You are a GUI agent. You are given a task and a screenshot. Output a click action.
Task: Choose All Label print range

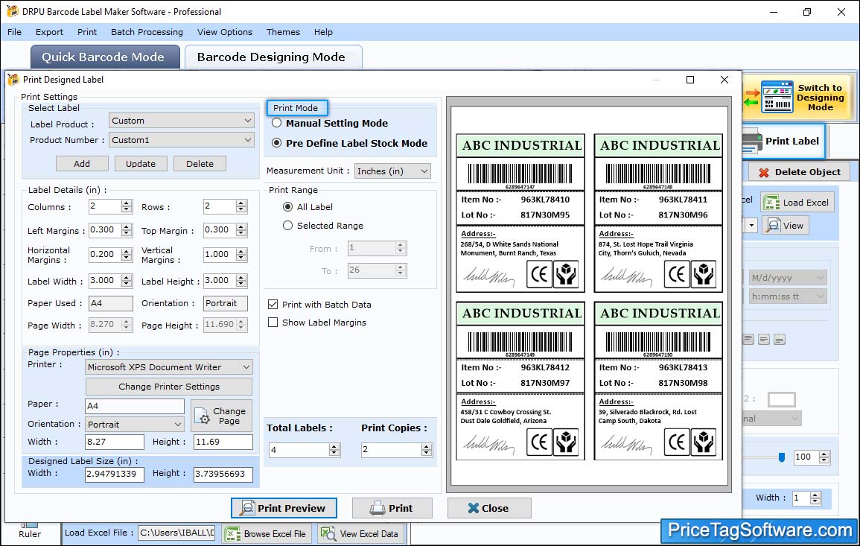288,207
